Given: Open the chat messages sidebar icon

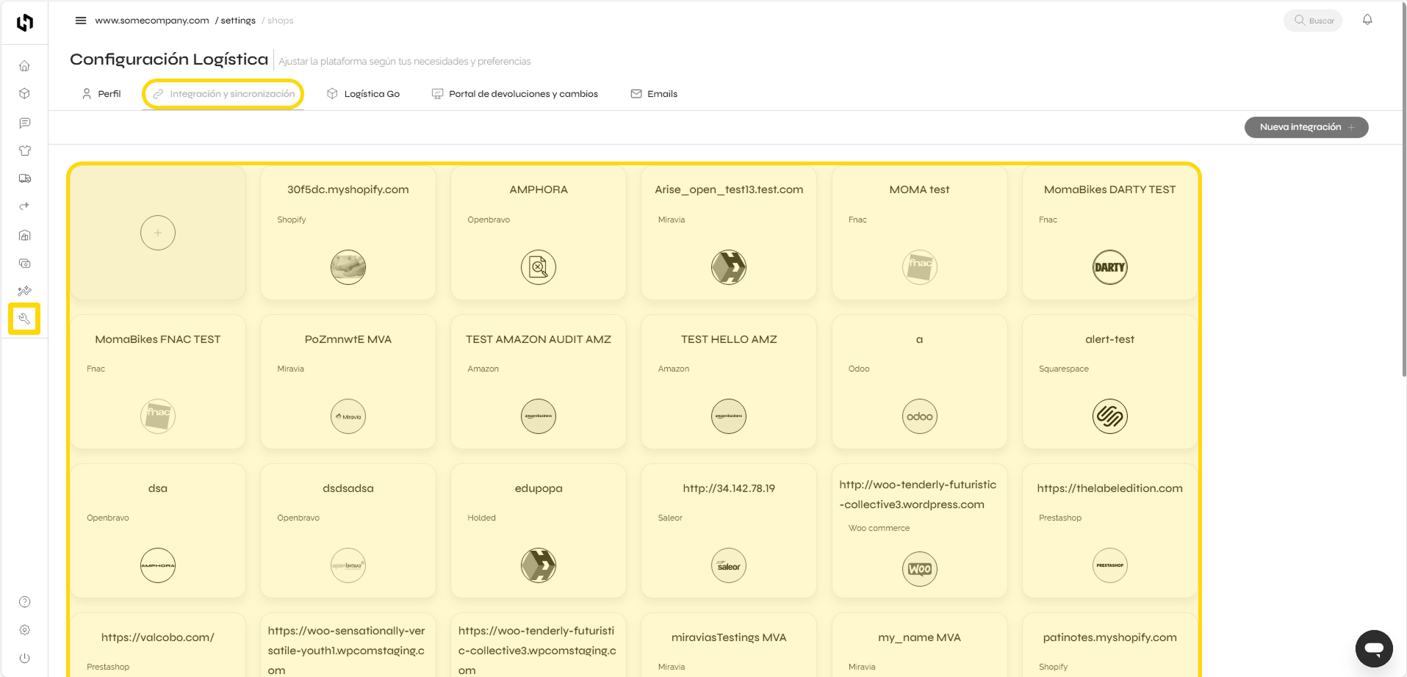Looking at the screenshot, I should (24, 123).
